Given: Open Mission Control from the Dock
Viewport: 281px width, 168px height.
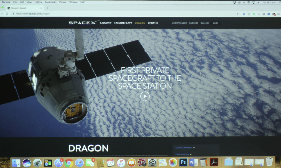Looking at the screenshot, I should tap(48, 163).
